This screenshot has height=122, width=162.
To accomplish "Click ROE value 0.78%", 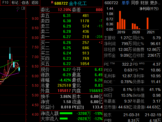I will [x=127, y=82].
